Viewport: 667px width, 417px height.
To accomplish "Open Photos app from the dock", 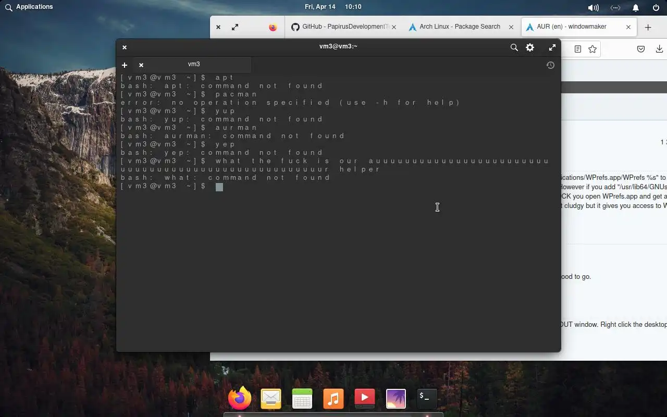I will (396, 399).
